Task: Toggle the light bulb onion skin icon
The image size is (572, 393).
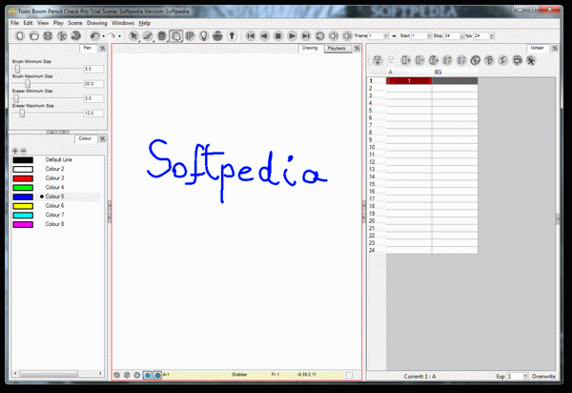Action: click(204, 35)
